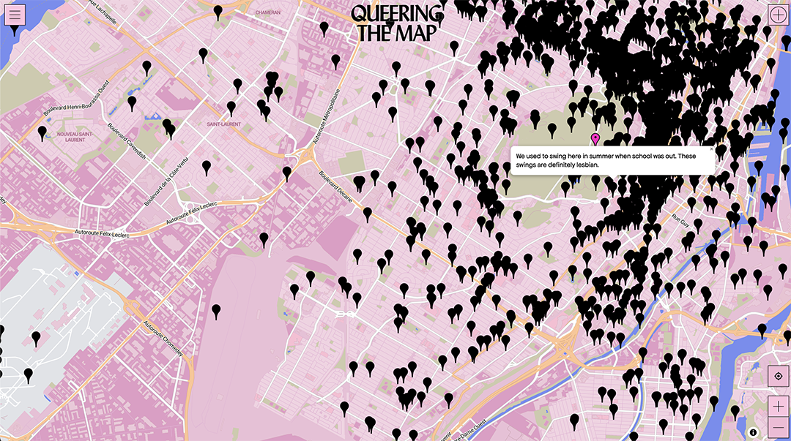Open the map info attribution icon
The image size is (791, 441).
[x=753, y=432]
